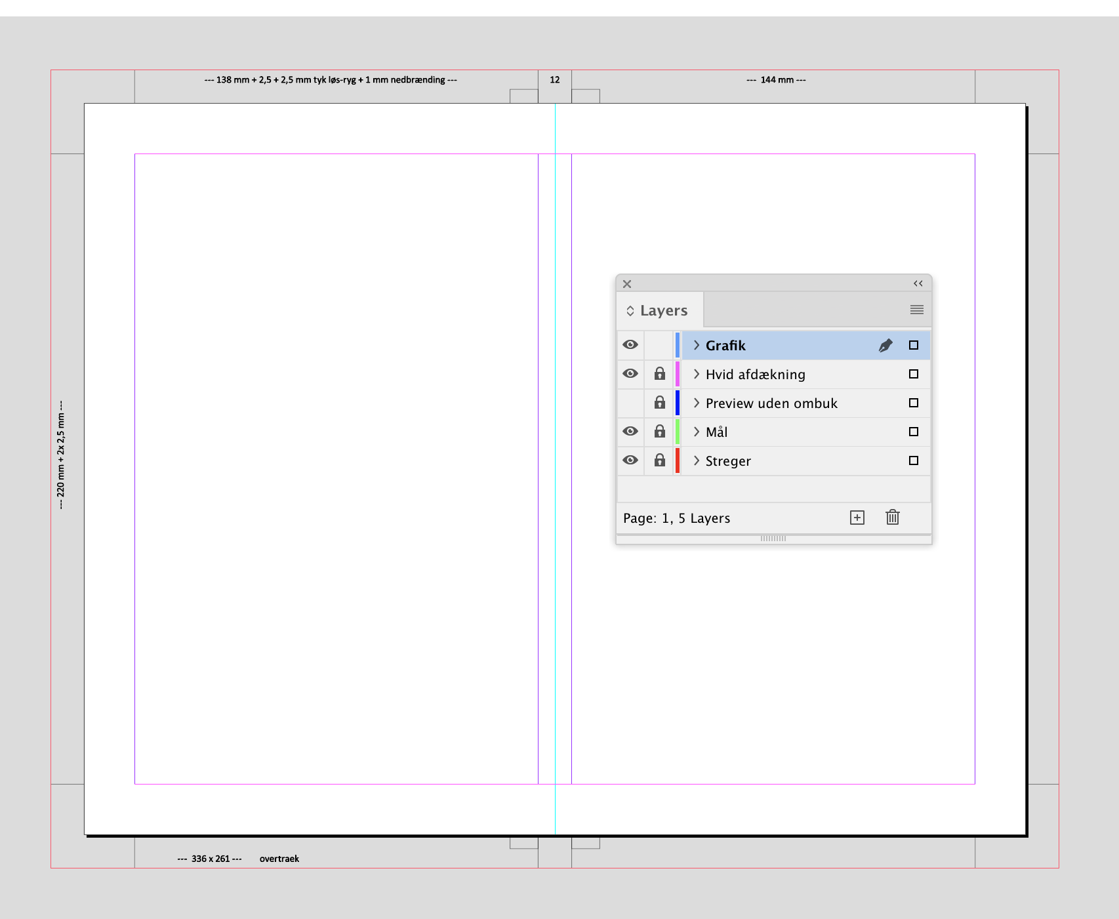The image size is (1119, 919).
Task: Click selection square of Mål layer
Action: (914, 432)
